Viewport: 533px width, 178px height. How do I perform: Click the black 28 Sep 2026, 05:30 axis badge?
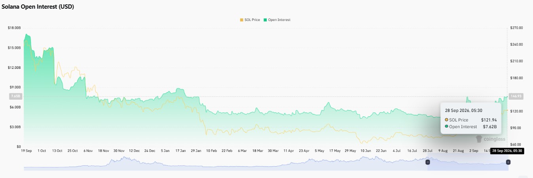(x=507, y=151)
